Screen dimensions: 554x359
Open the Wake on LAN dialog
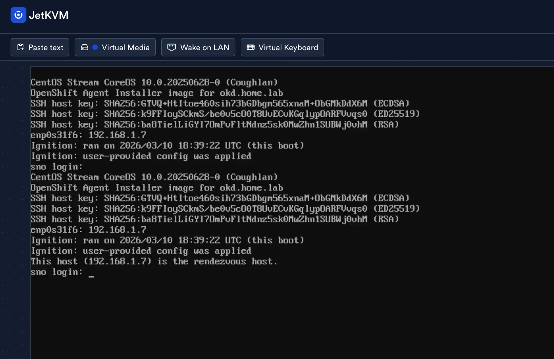(x=198, y=47)
